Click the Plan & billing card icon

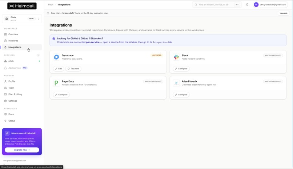click(5, 94)
